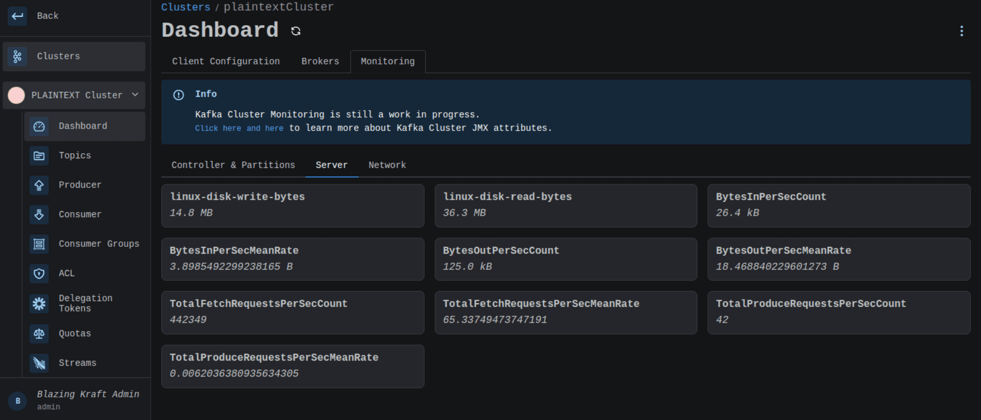Navigate to Streams page
The image size is (981, 420).
point(85,363)
